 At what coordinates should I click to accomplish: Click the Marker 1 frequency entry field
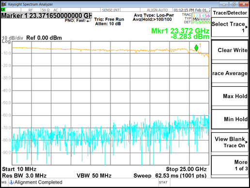47,16
